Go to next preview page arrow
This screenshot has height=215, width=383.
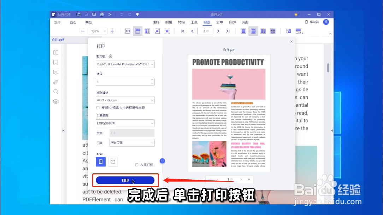(241, 179)
